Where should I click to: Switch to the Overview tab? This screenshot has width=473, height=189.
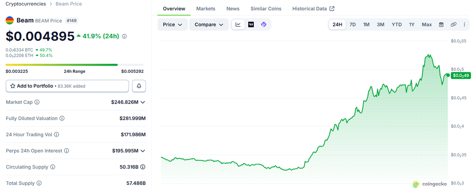(174, 9)
